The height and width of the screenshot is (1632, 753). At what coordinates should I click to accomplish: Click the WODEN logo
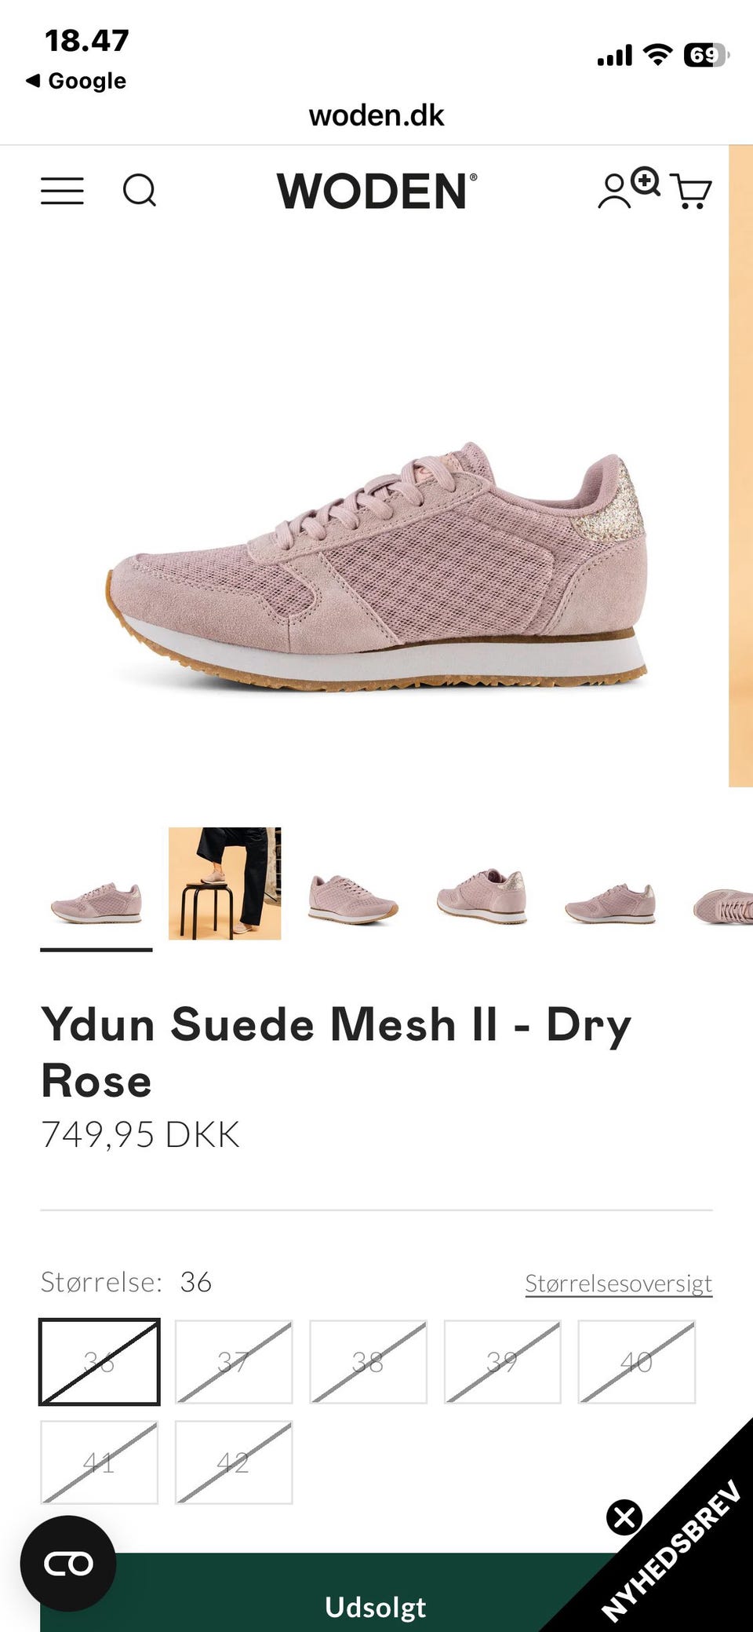point(376,191)
